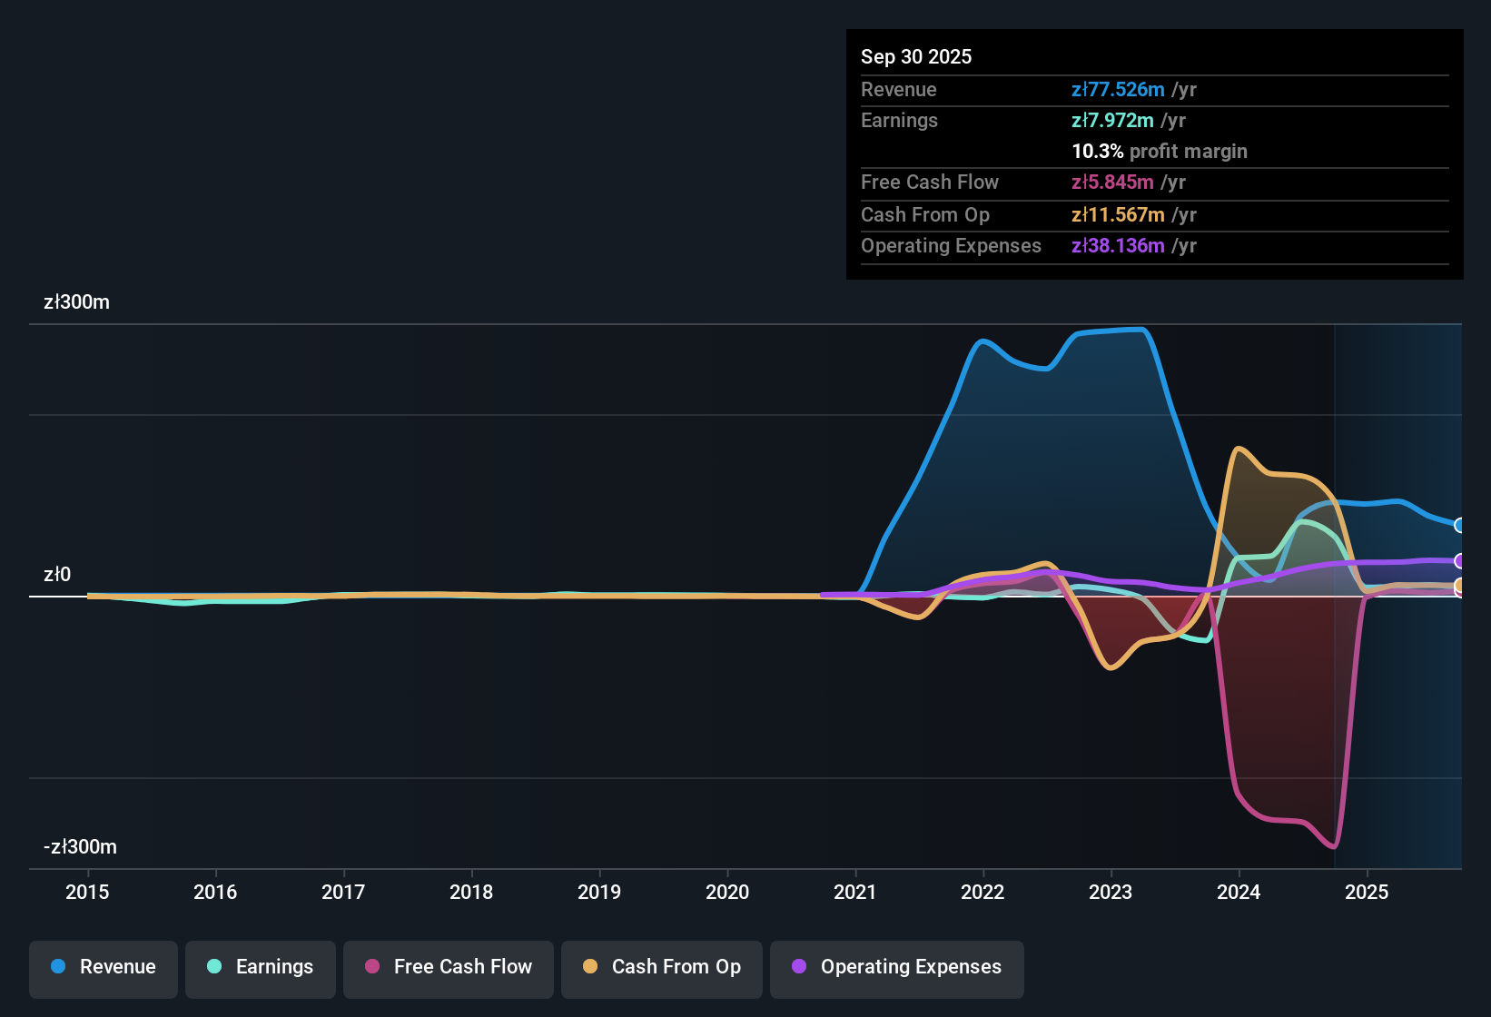Hide the Free Cash Flow series

(449, 968)
